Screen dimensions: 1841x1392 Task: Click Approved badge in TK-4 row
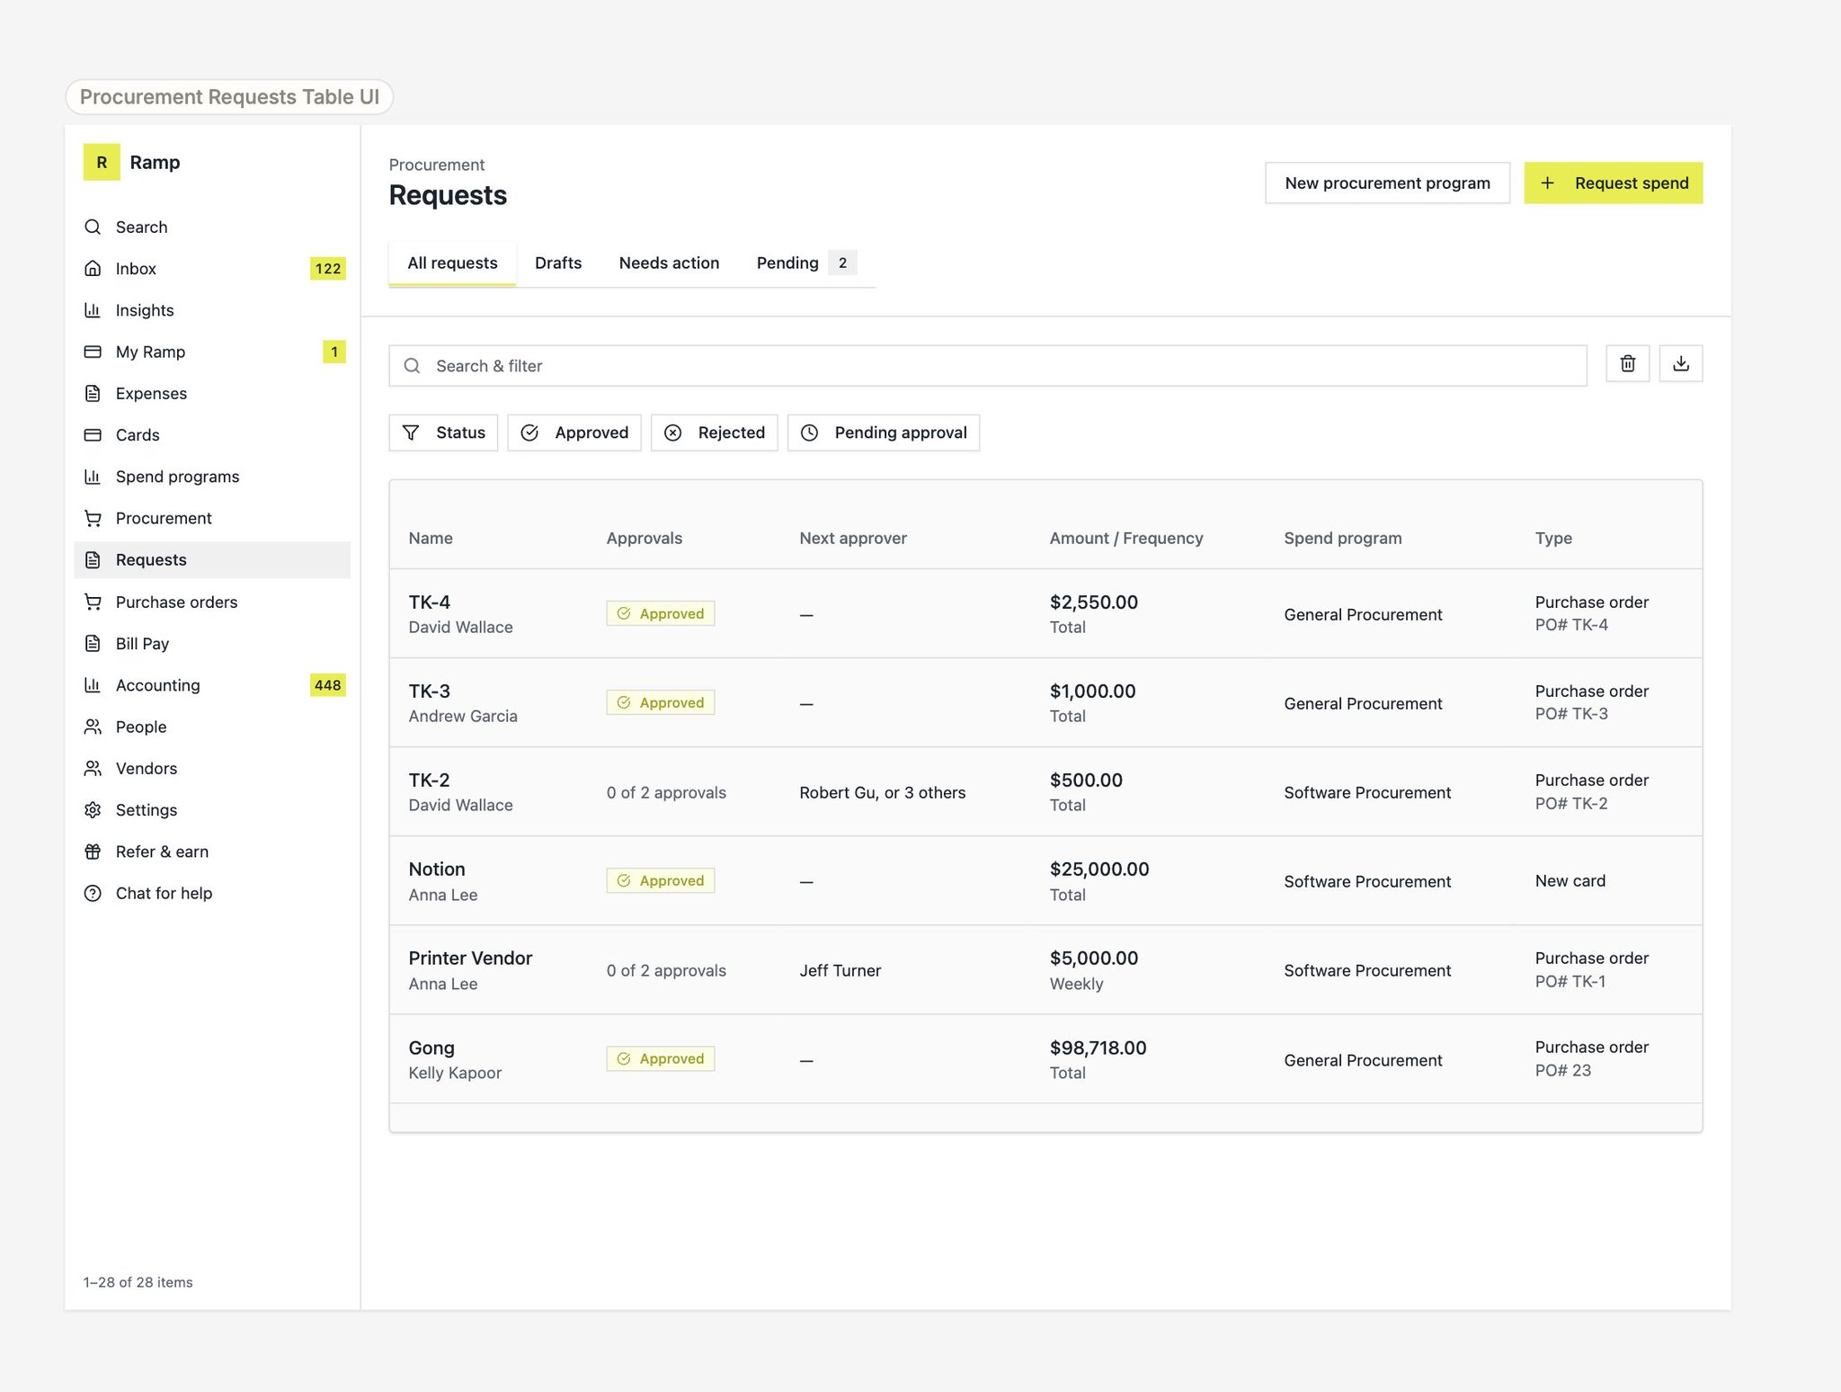pos(661,613)
